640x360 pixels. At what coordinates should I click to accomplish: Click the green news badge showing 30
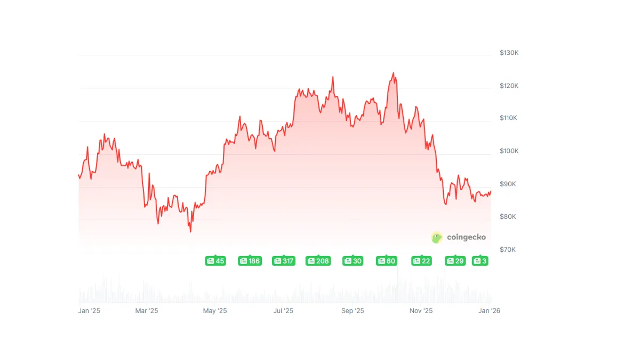[353, 261]
